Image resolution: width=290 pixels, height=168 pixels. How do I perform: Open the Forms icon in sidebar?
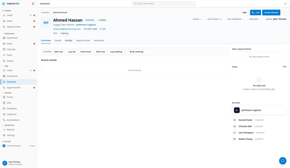[x=4, y=97]
